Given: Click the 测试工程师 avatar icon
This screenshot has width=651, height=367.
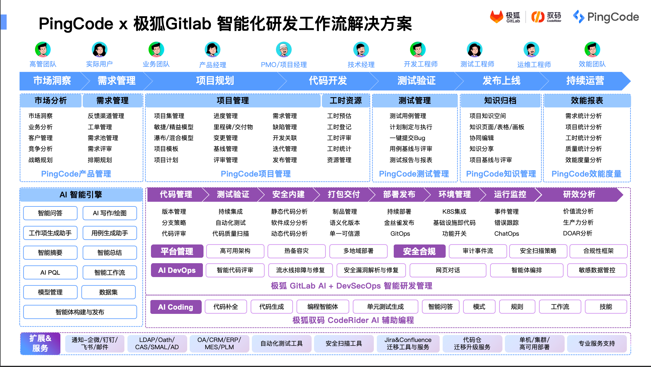Looking at the screenshot, I should tap(474, 49).
